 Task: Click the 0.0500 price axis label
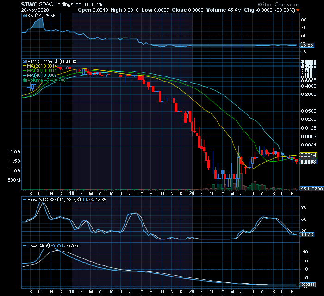pos(309,111)
